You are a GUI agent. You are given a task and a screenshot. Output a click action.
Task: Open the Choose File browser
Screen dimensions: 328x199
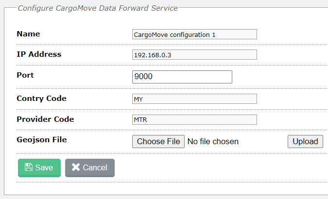[158, 142]
